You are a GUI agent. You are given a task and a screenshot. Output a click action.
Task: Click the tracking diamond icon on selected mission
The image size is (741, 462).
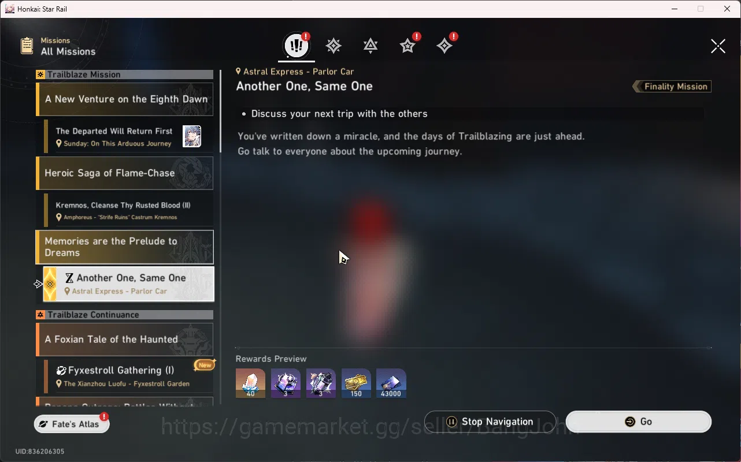[50, 284]
